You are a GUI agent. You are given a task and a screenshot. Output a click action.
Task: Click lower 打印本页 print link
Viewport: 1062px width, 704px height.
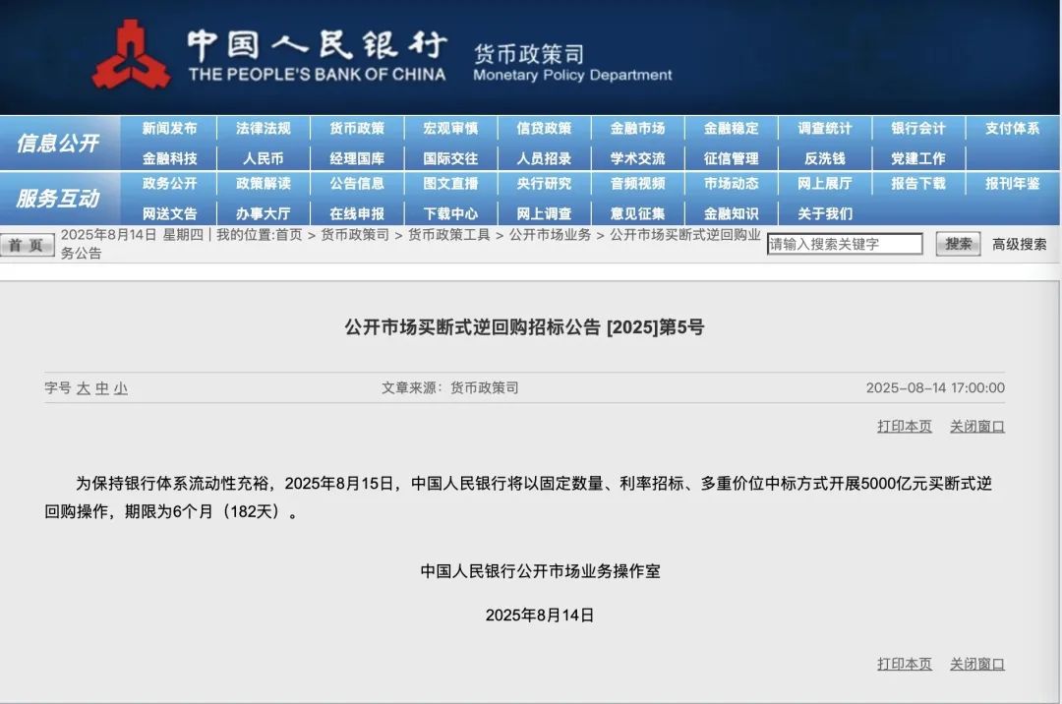pyautogui.click(x=905, y=664)
